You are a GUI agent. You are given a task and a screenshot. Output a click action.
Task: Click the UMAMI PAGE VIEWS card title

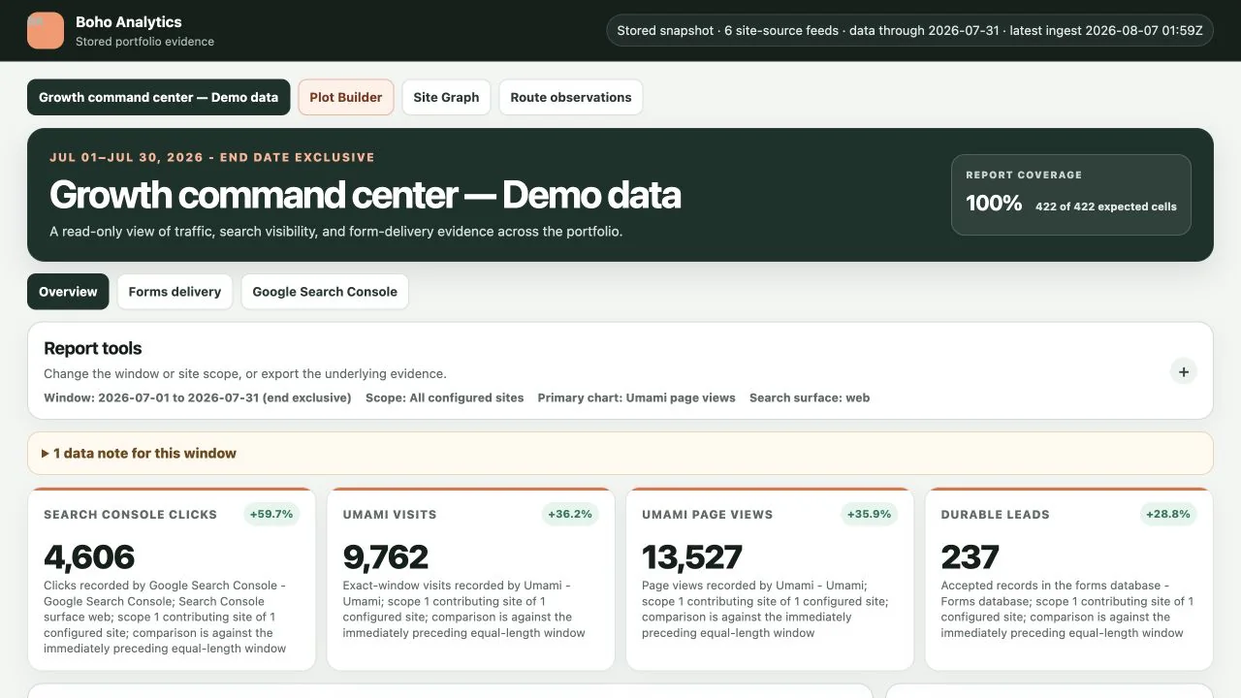point(708,515)
